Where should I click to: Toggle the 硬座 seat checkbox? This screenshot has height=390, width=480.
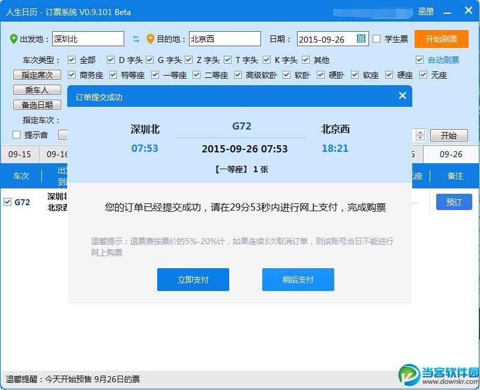pyautogui.click(x=389, y=74)
